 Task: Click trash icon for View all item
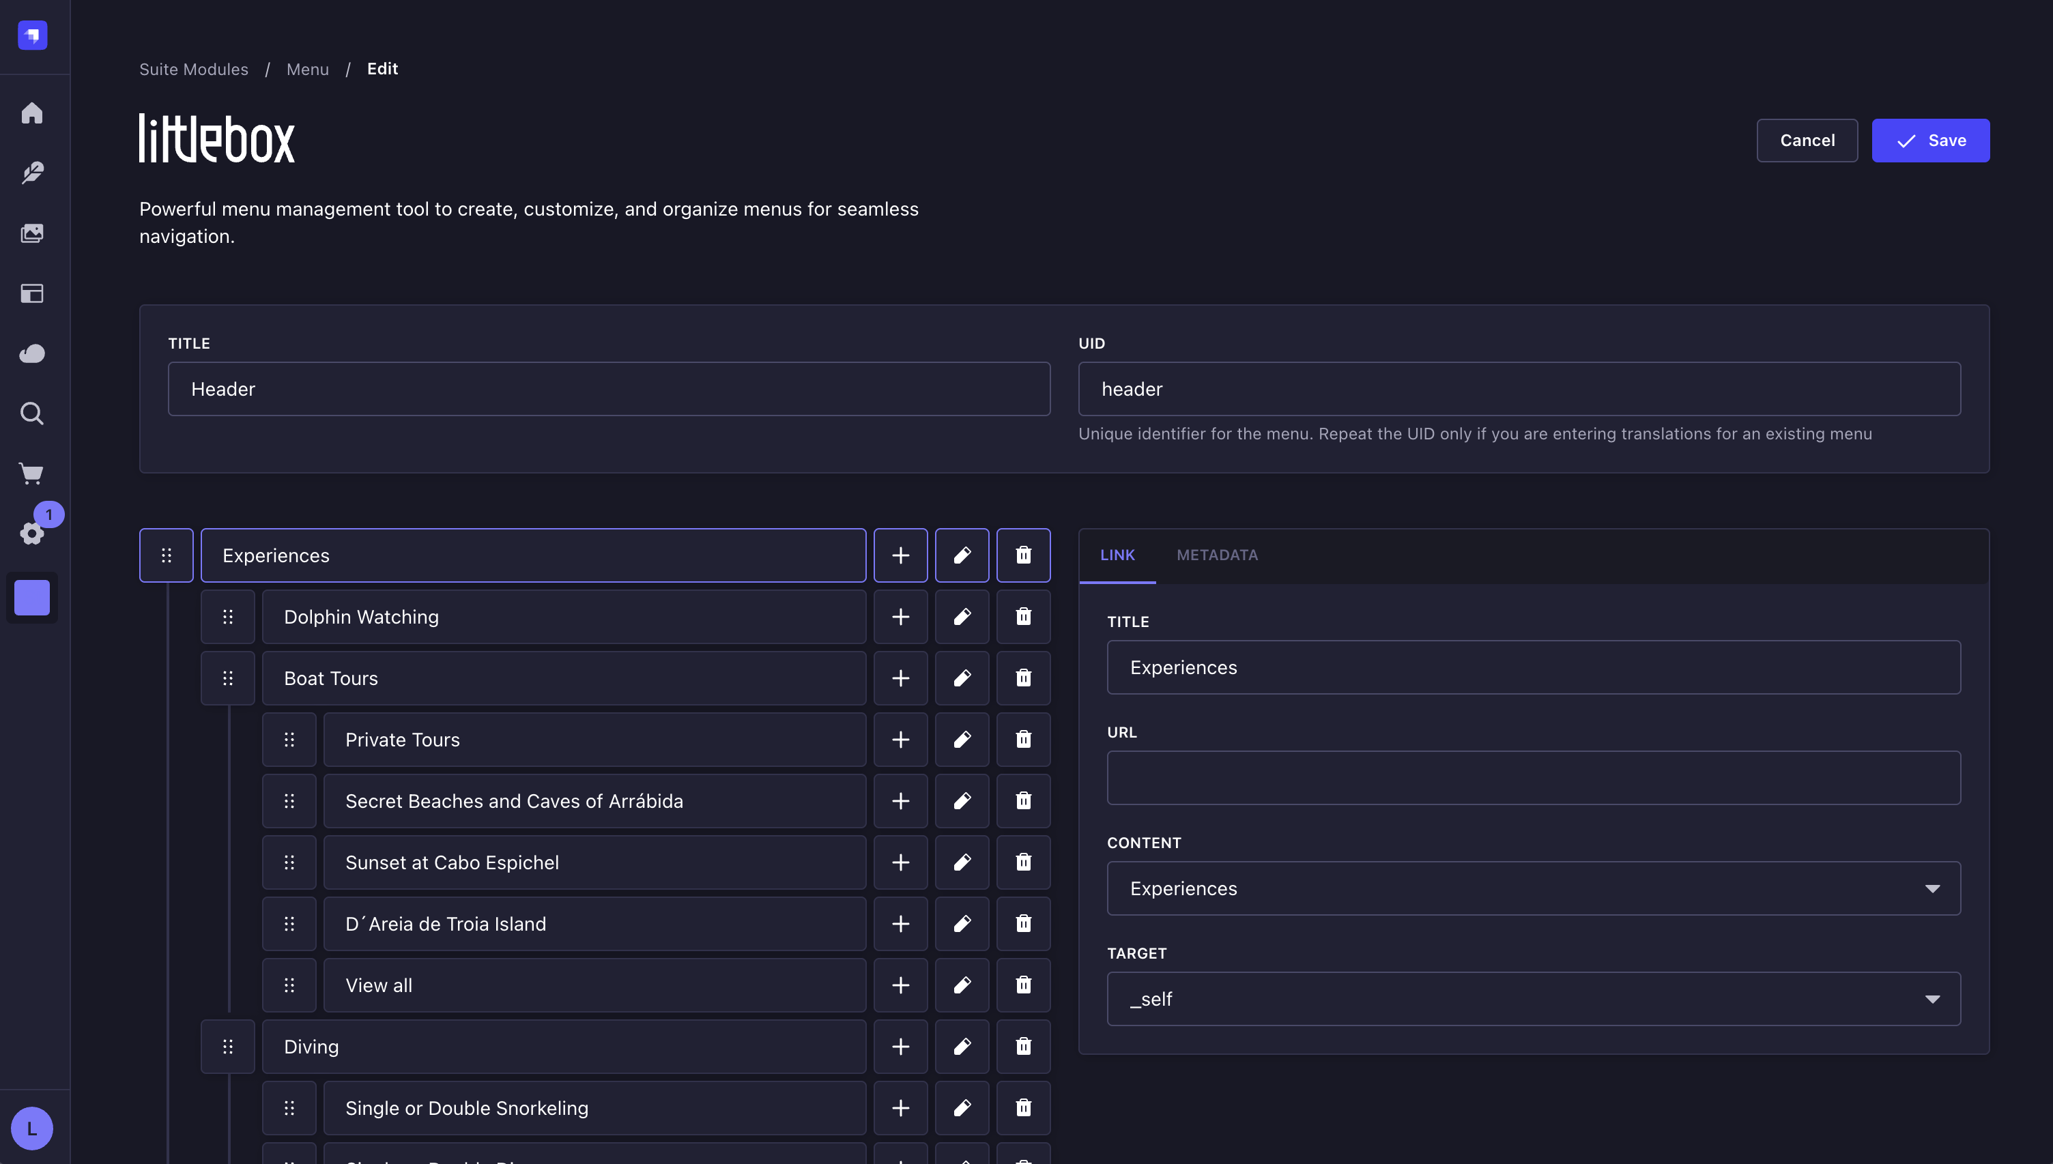pyautogui.click(x=1023, y=985)
